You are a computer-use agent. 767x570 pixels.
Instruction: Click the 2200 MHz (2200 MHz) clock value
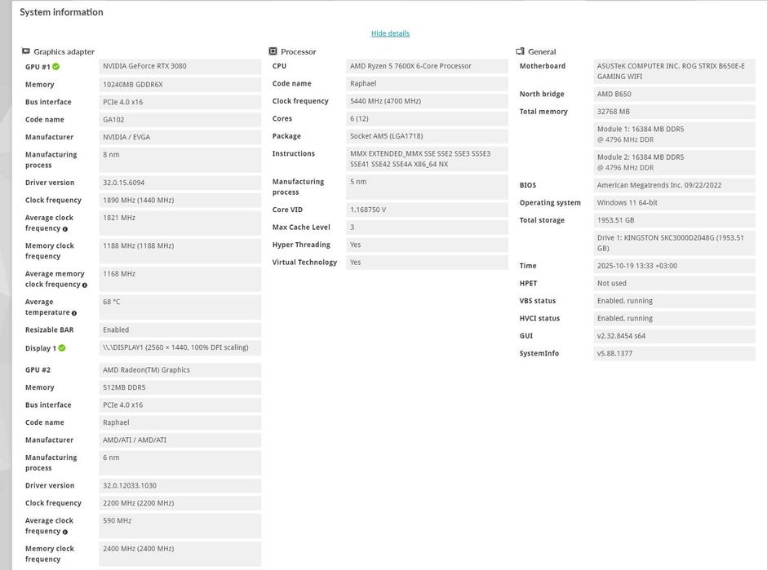[180, 503]
